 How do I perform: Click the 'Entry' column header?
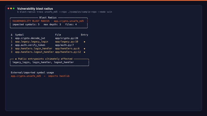tap(84, 35)
